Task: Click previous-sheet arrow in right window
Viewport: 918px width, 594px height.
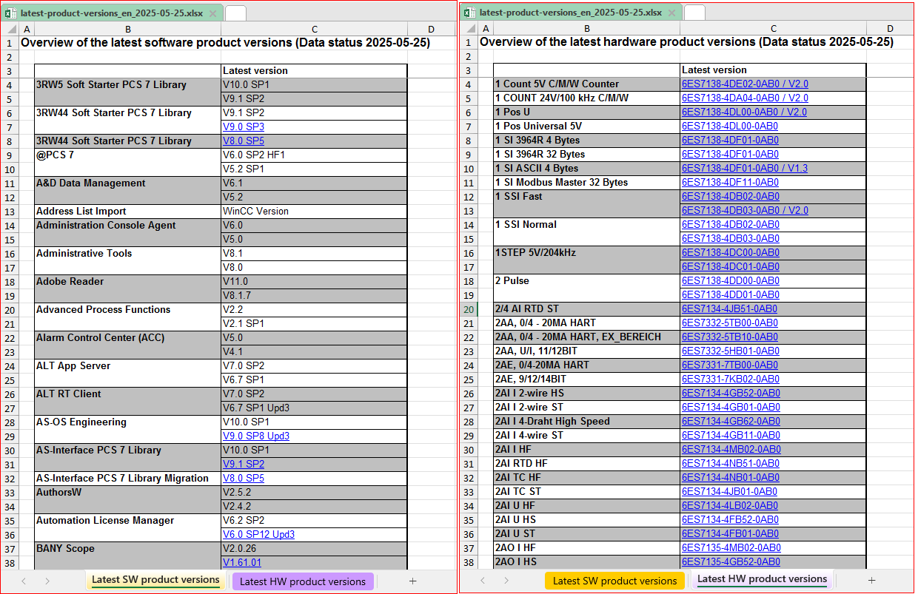Action: pos(483,581)
